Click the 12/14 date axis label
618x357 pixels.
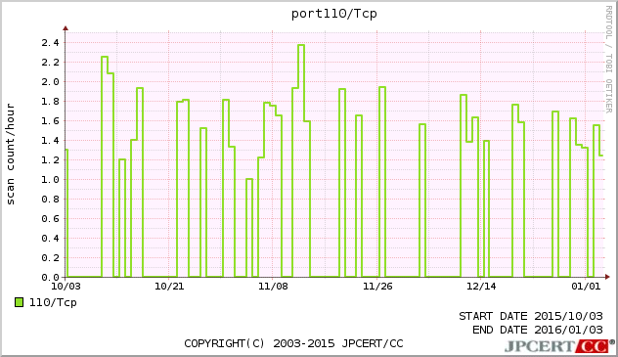(x=481, y=286)
